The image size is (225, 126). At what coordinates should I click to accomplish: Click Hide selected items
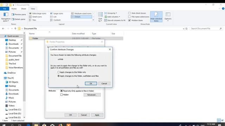pyautogui.click(x=156, y=17)
